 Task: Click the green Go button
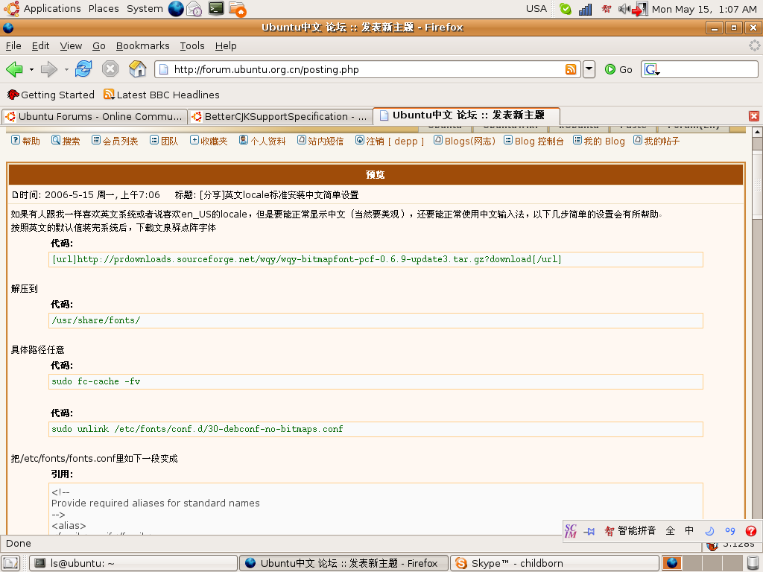(618, 69)
